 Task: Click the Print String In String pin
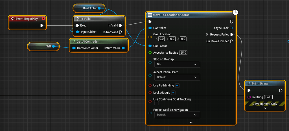249,97
